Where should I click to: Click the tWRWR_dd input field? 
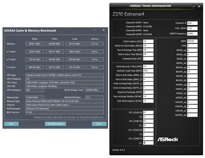(x=192, y=115)
